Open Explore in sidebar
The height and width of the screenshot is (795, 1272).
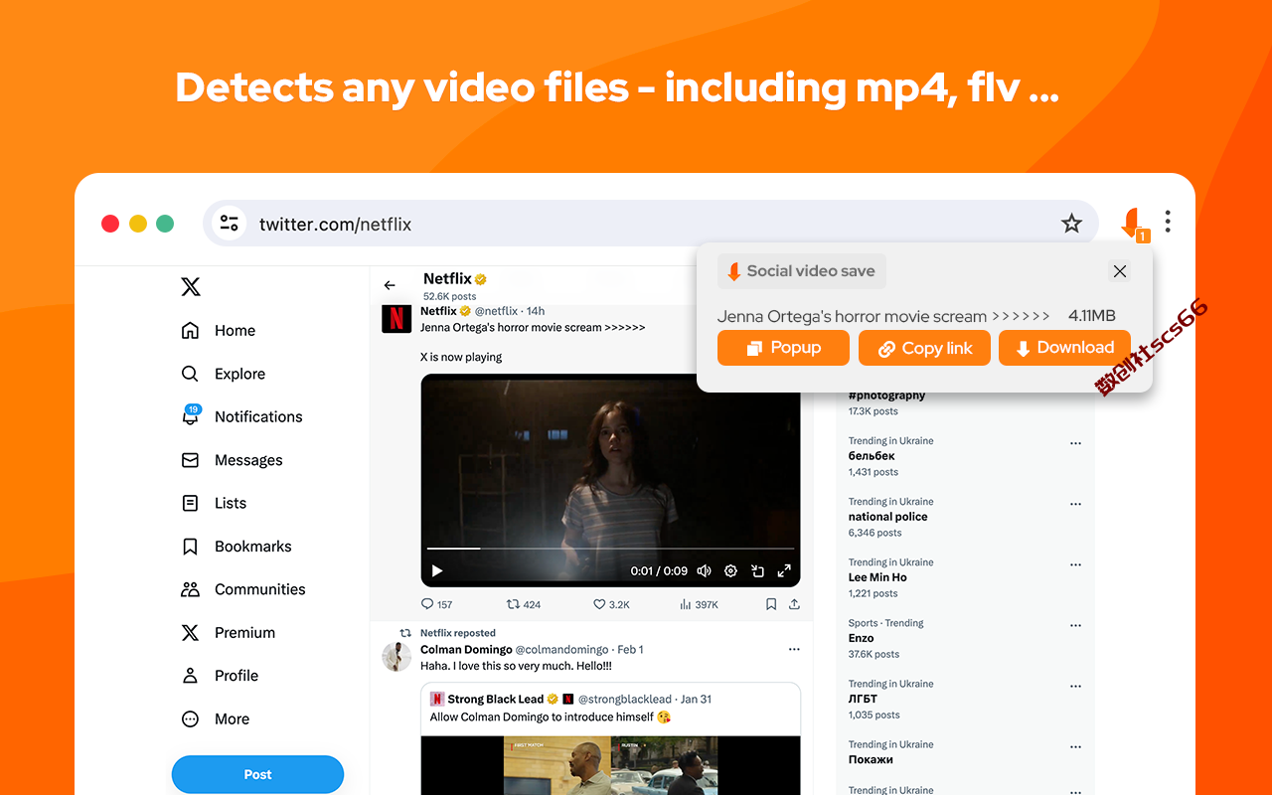(224, 374)
